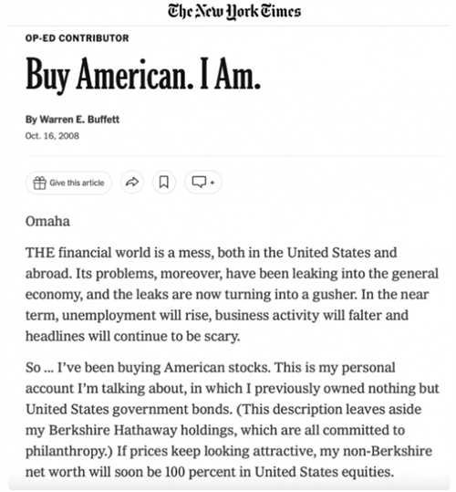456x492 pixels.
Task: Open comments via speech bubble icon
Action: (199, 182)
